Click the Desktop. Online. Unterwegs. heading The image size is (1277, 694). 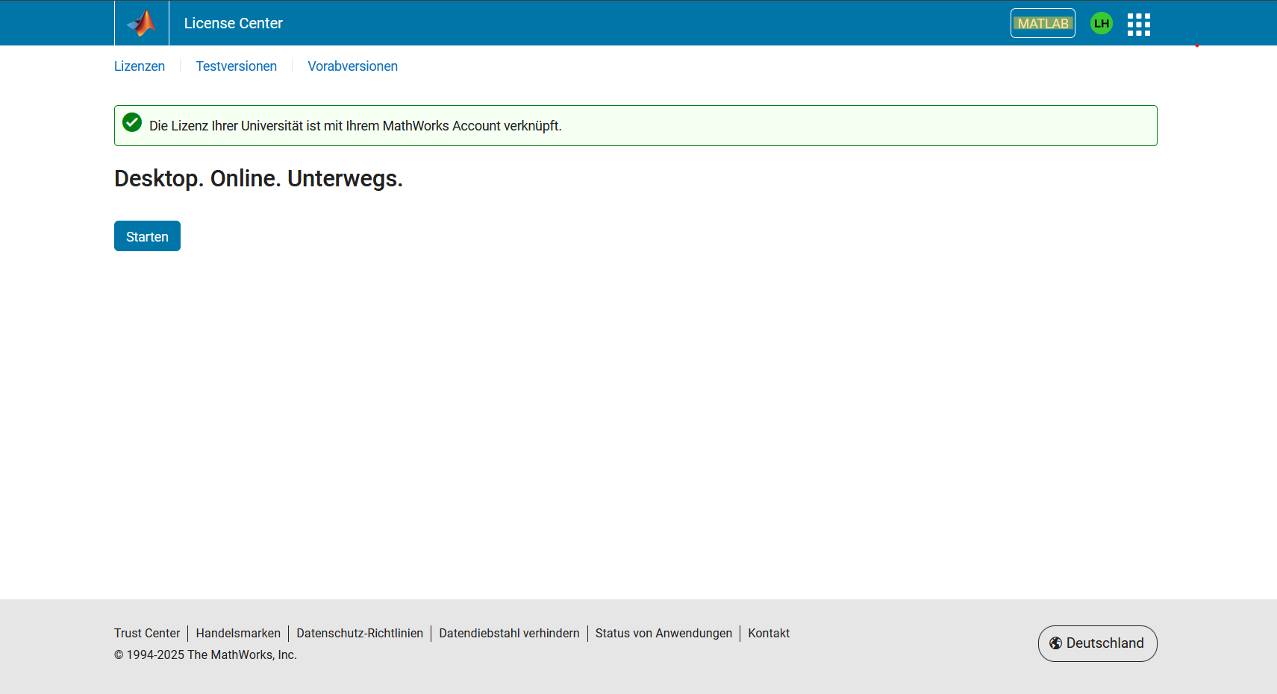pyautogui.click(x=258, y=179)
